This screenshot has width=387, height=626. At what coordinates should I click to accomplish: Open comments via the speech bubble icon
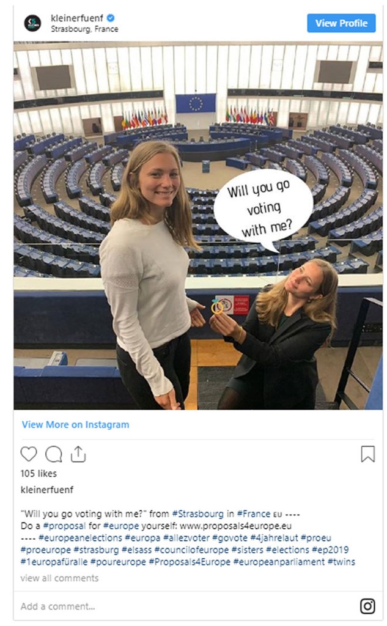54,454
